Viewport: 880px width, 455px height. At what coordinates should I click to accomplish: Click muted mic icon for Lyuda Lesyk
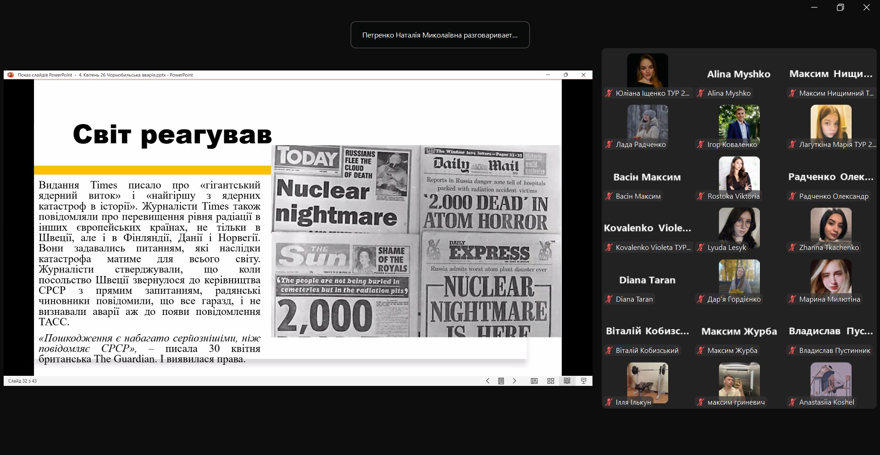(701, 247)
